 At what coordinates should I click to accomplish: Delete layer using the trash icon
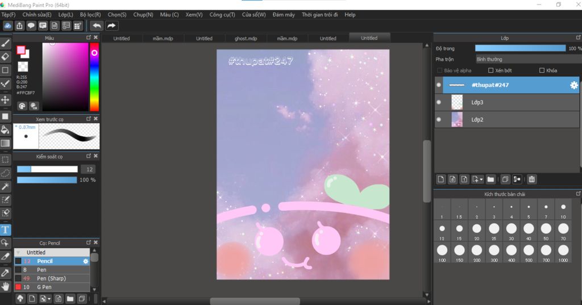coord(531,179)
